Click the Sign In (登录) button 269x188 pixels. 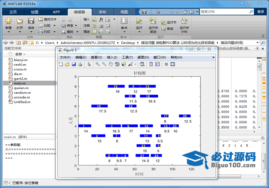point(261,12)
